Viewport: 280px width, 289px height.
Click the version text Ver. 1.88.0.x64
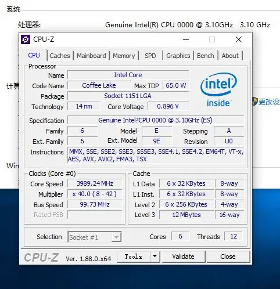(88, 259)
